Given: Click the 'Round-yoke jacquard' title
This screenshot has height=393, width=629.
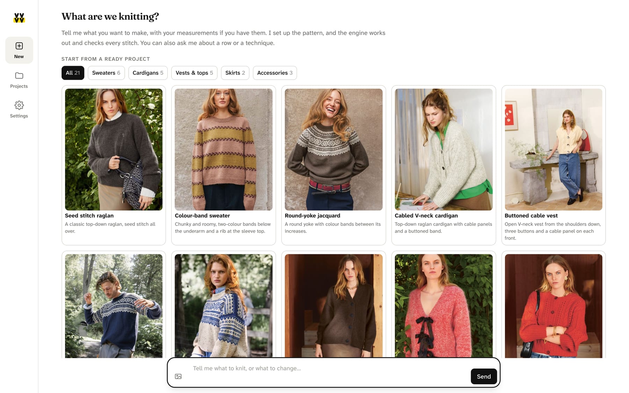Looking at the screenshot, I should pyautogui.click(x=312, y=216).
